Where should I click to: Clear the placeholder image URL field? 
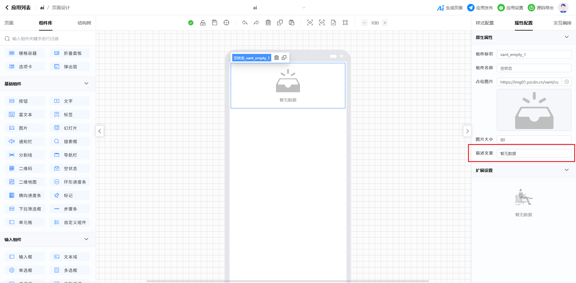point(567,82)
